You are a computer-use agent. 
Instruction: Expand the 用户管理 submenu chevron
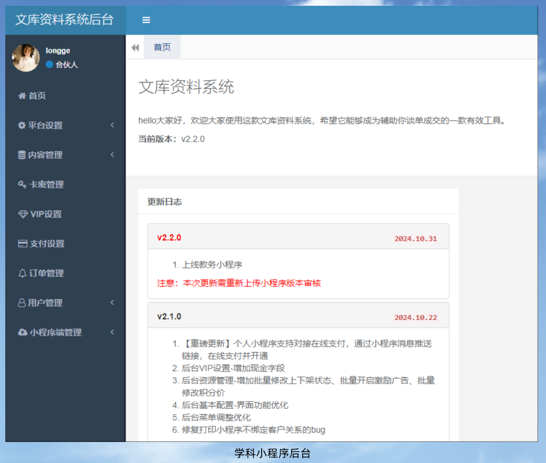pos(112,303)
